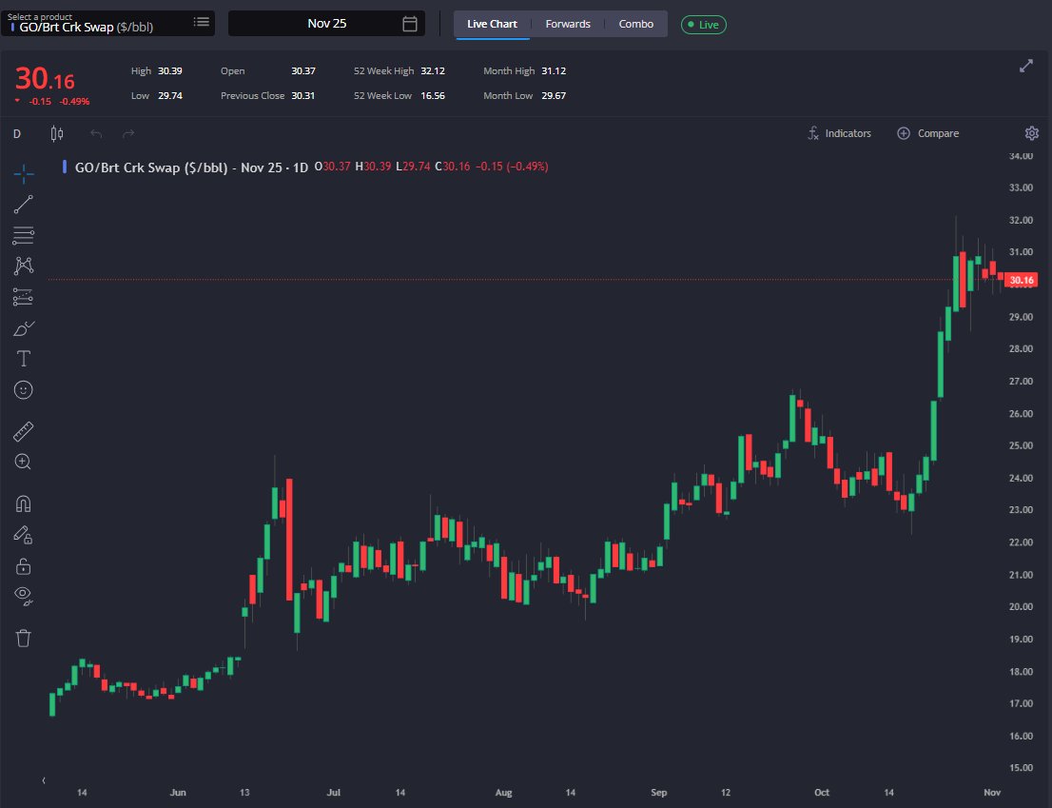Toggle the Live status button
The height and width of the screenshot is (808, 1052).
703,25
